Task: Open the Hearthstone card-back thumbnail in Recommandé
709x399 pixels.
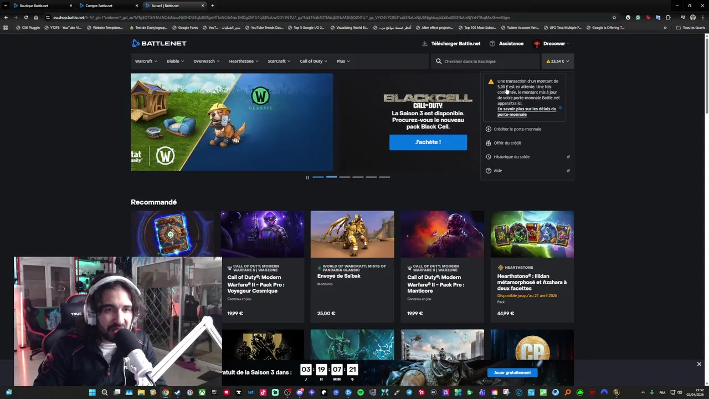Action: click(x=172, y=233)
